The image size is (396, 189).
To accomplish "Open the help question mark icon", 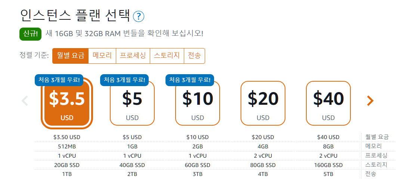I will [138, 17].
